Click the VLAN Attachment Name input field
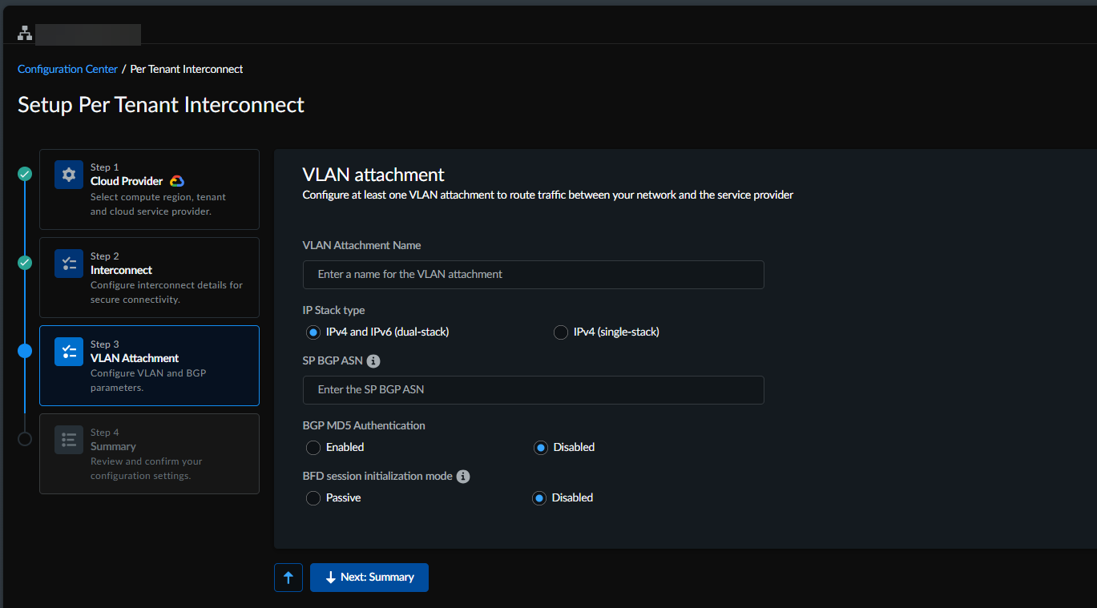This screenshot has height=608, width=1097. point(533,275)
